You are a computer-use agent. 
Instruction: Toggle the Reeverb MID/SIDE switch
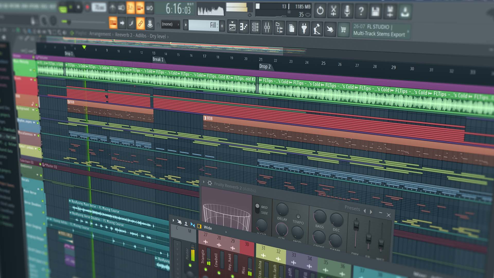(257, 208)
